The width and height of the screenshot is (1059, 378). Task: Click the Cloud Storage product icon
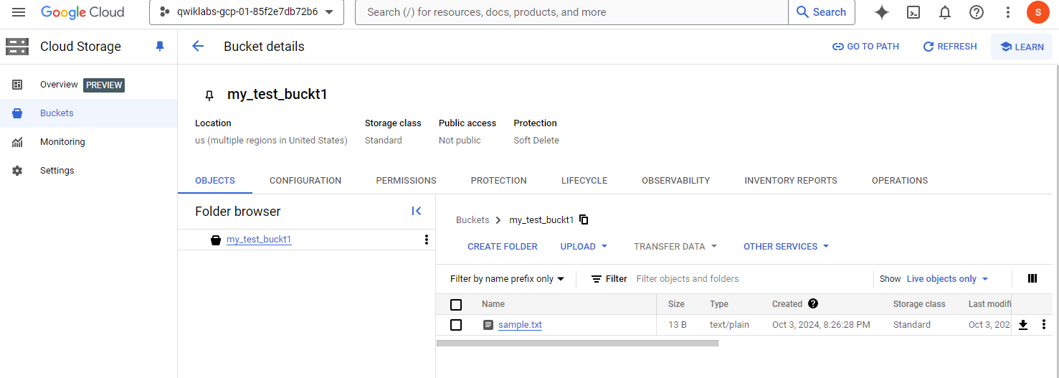click(17, 47)
